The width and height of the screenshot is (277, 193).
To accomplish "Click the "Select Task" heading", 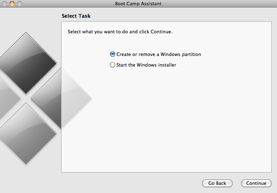I will 76,16.
